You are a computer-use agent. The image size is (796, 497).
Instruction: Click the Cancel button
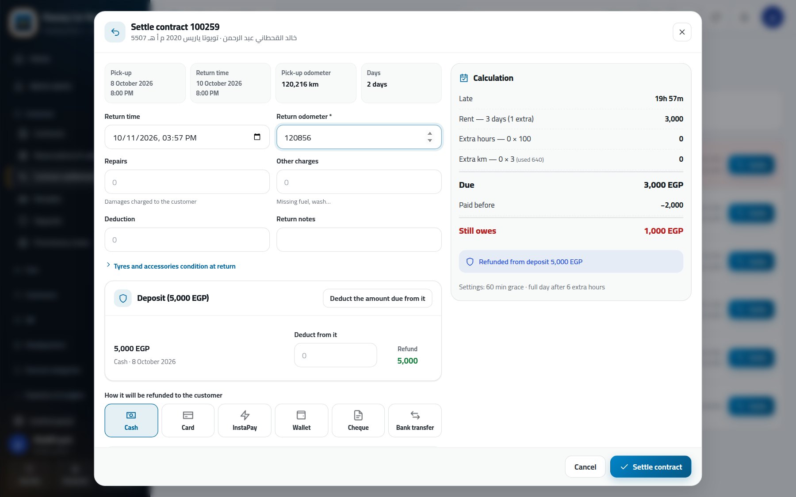[x=585, y=467]
